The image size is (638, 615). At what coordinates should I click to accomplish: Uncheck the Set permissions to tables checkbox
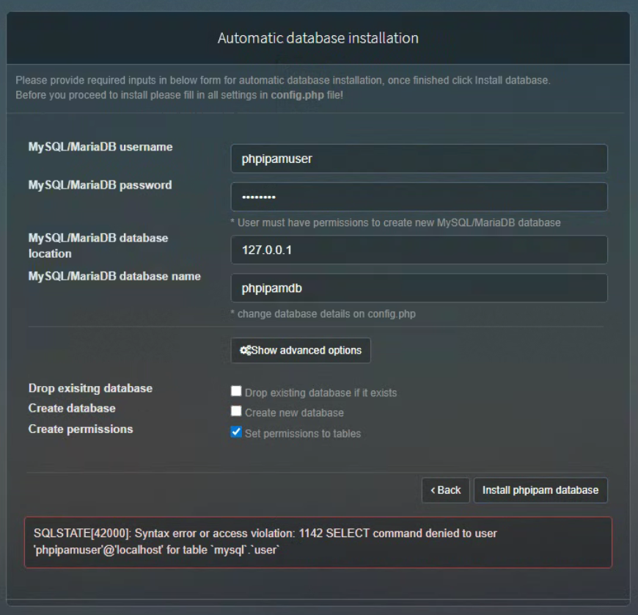236,433
